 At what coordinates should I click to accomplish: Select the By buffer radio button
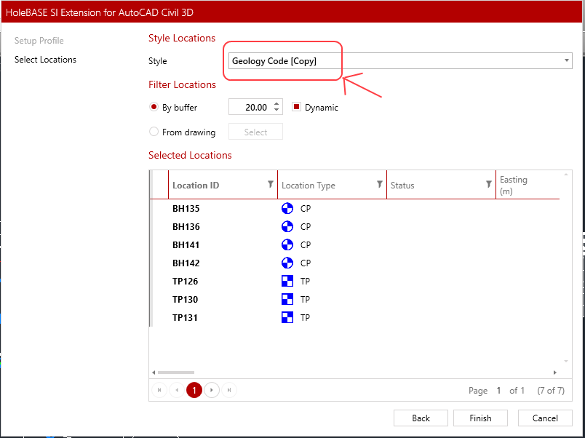click(x=154, y=106)
